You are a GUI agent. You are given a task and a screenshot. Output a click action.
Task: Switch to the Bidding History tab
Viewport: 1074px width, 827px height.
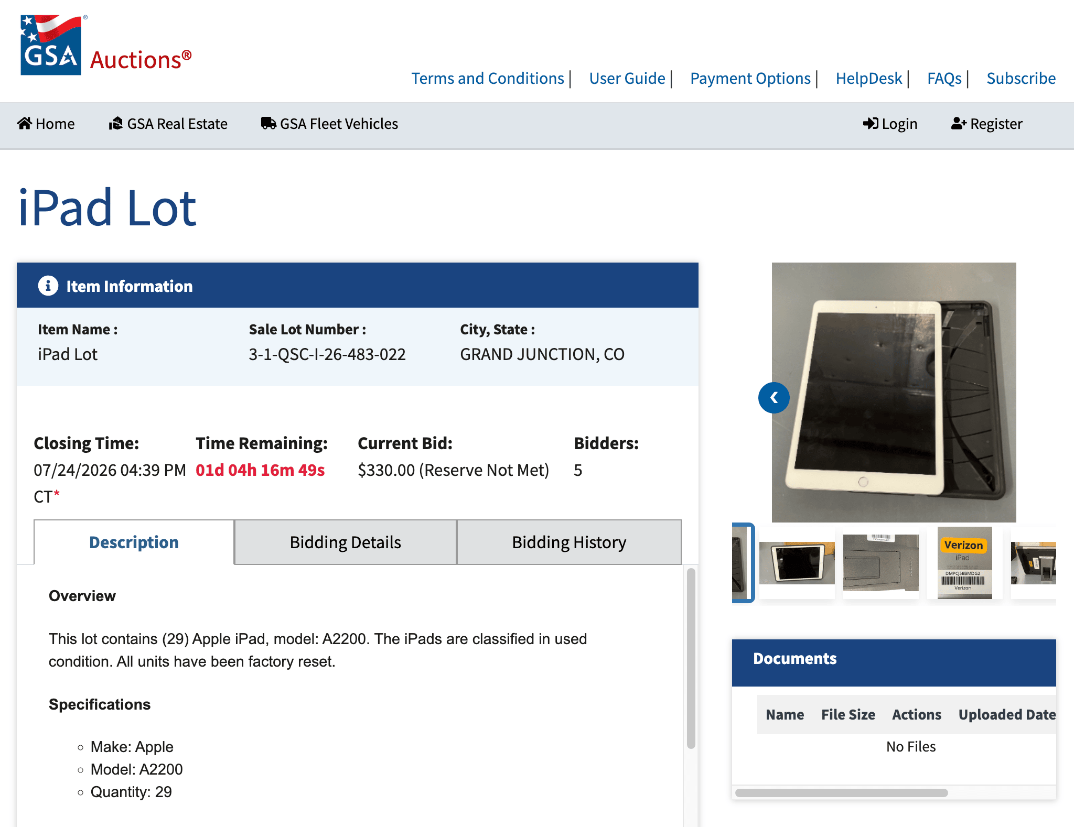pos(569,542)
